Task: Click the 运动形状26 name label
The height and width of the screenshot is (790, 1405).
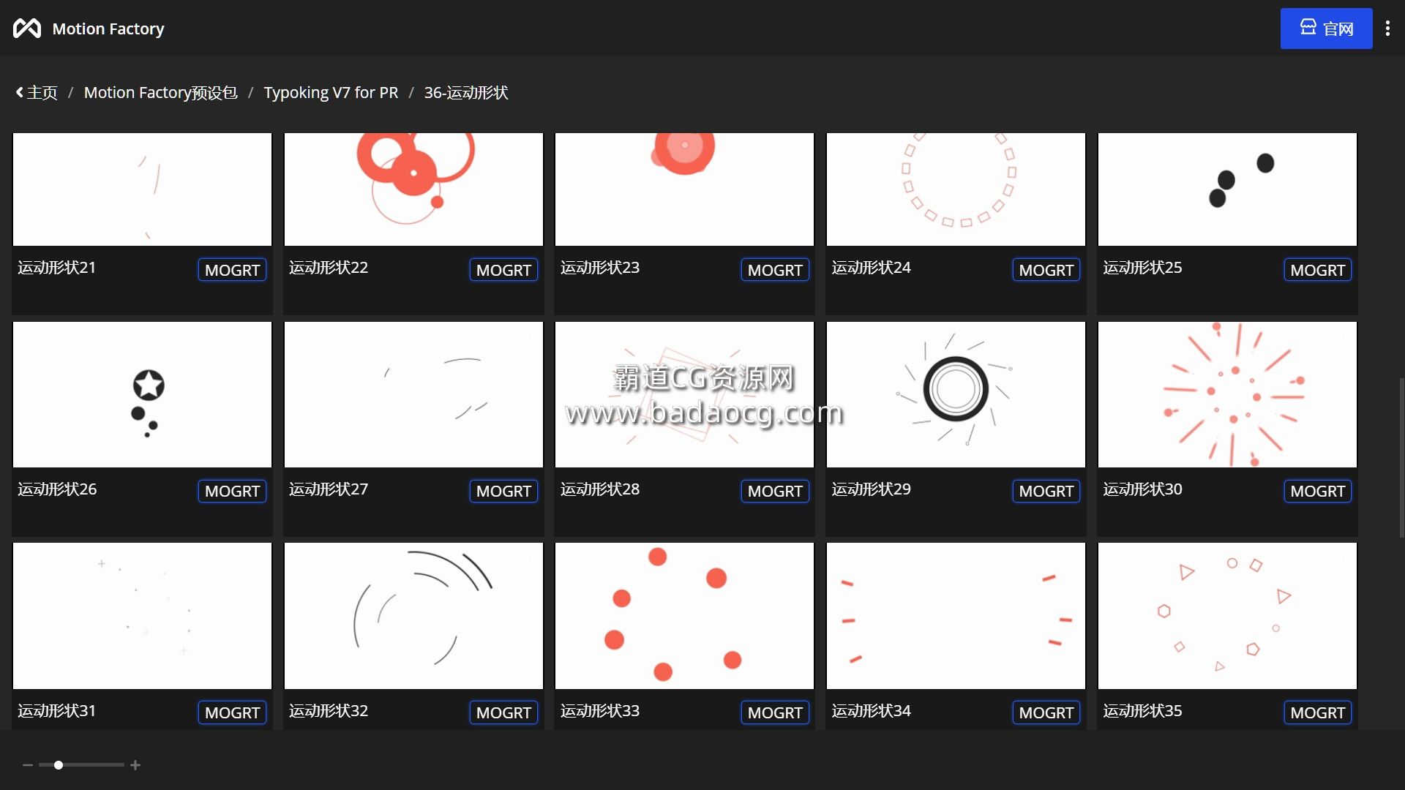Action: click(x=57, y=489)
